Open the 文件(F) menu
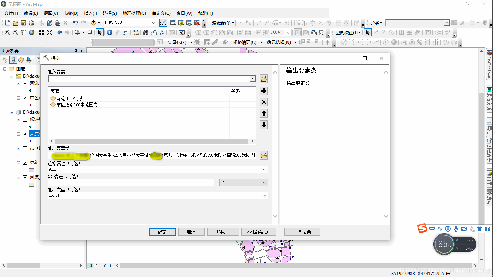The image size is (493, 277). [x=11, y=13]
